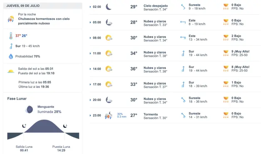The width and height of the screenshot is (261, 154).
Task: Click the thermometer icon beside 37° 26°
Action: pos(11,36)
